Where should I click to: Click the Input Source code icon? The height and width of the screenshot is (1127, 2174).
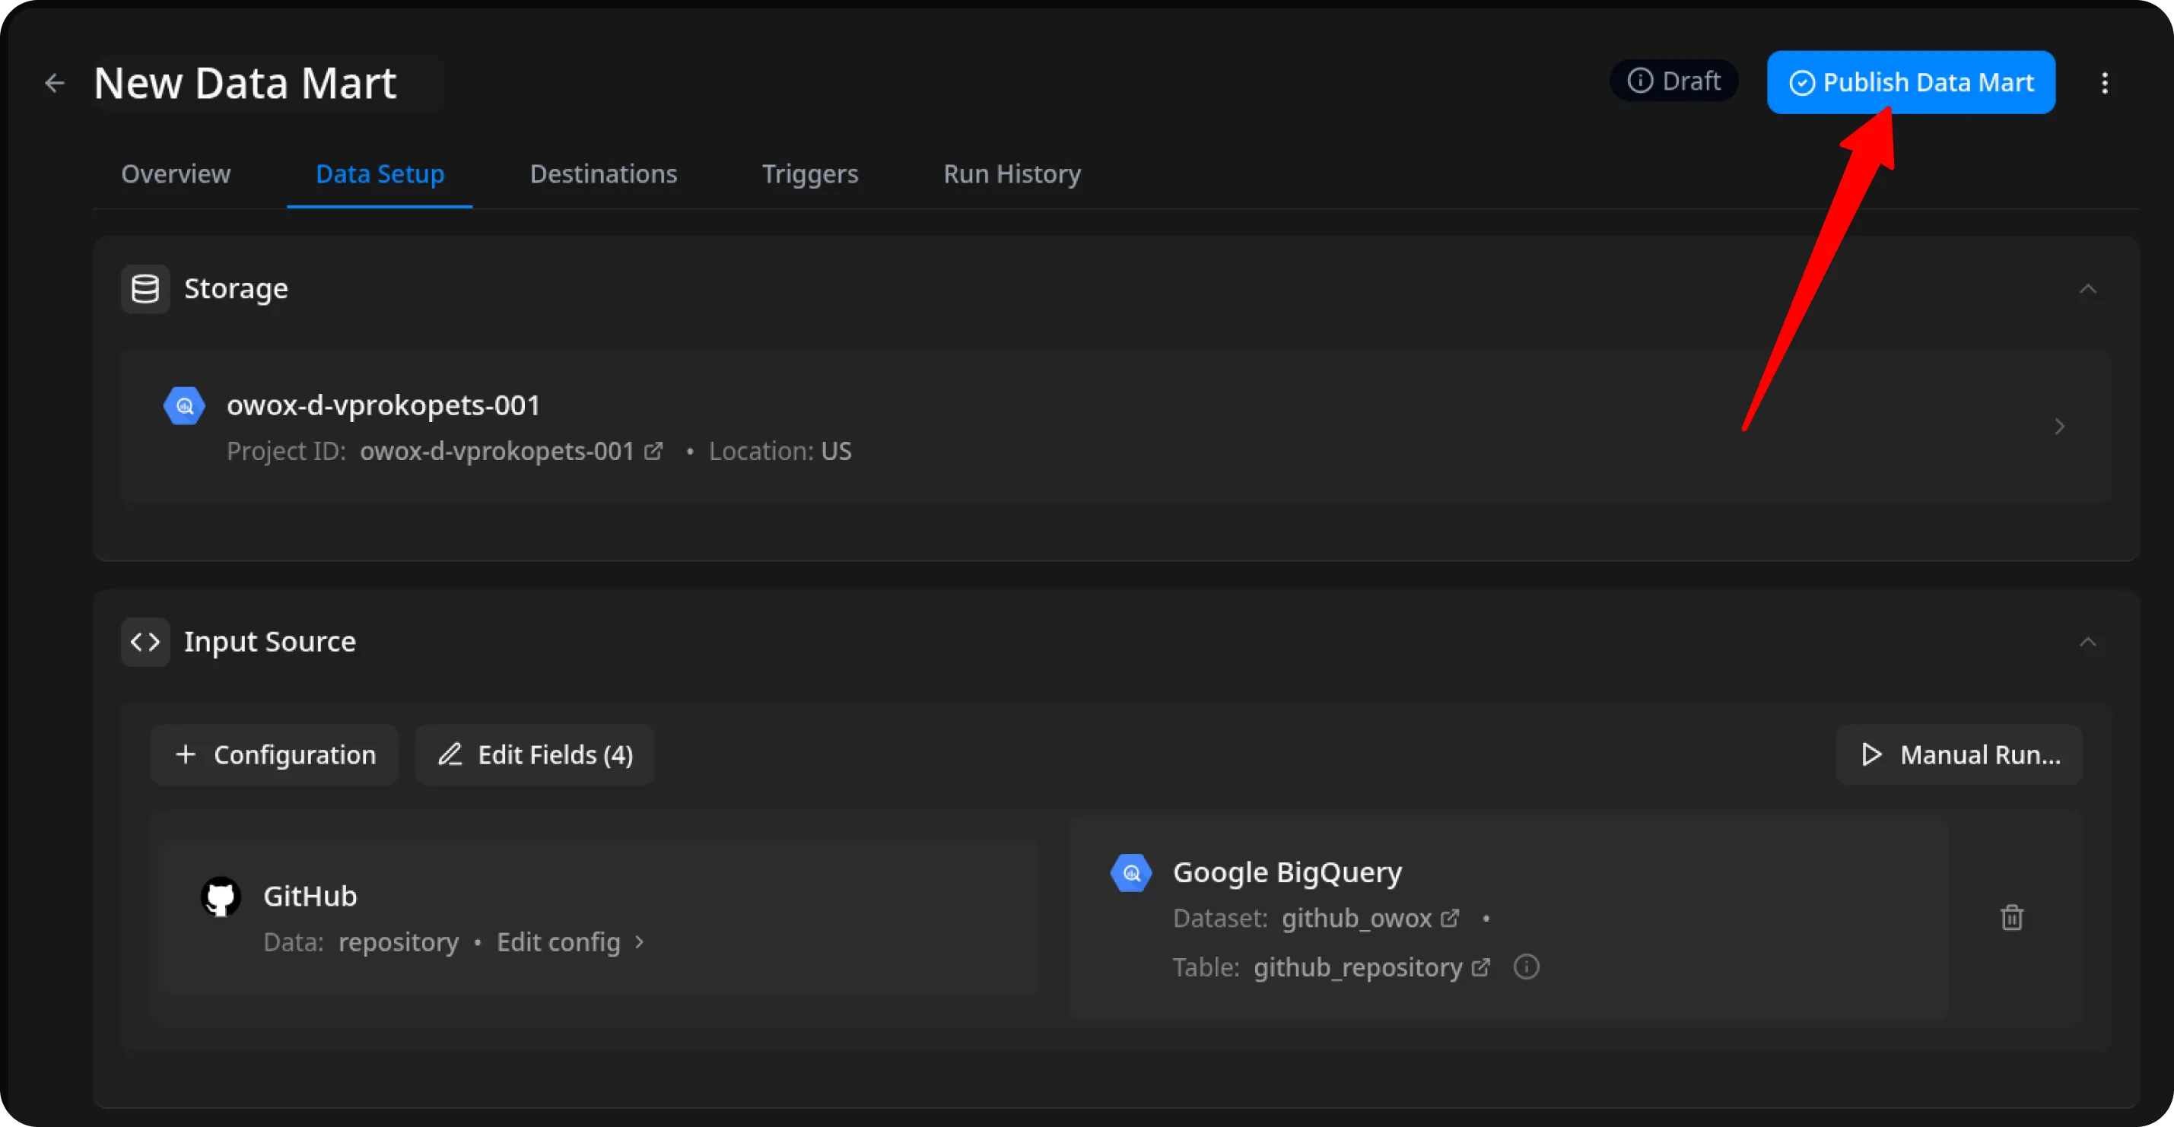(x=145, y=642)
